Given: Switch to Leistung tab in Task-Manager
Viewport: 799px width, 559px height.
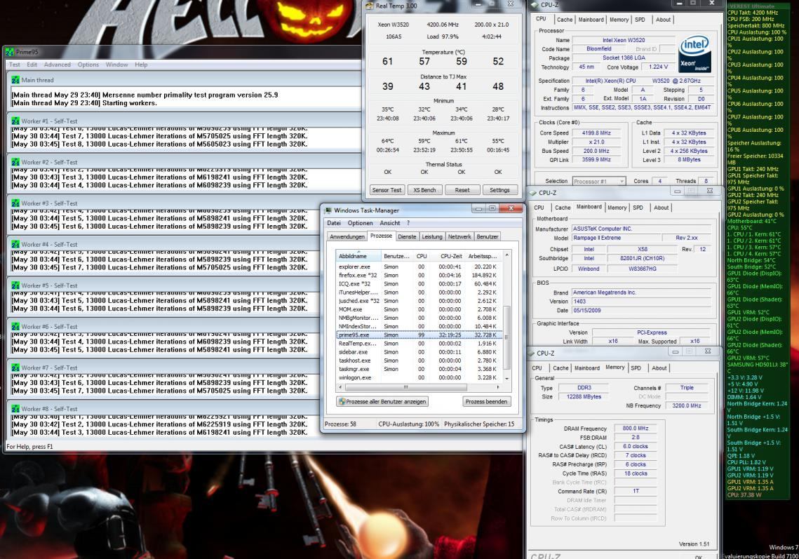Looking at the screenshot, I should (432, 237).
